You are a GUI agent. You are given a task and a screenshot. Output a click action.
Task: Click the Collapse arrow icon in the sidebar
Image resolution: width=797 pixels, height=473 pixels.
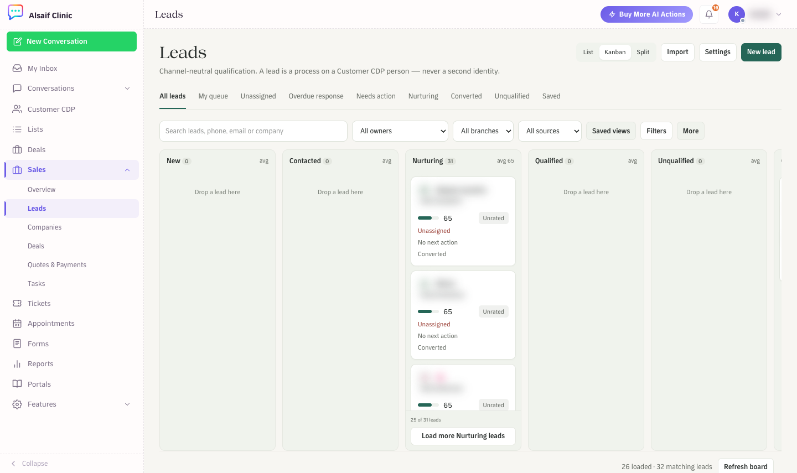click(x=13, y=464)
